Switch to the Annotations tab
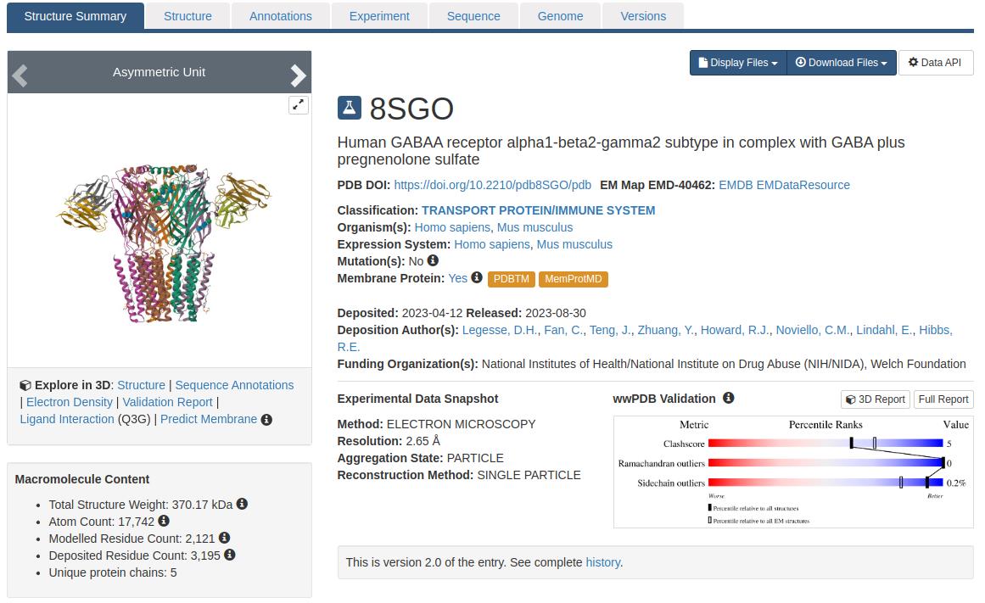985x603 pixels. [280, 16]
